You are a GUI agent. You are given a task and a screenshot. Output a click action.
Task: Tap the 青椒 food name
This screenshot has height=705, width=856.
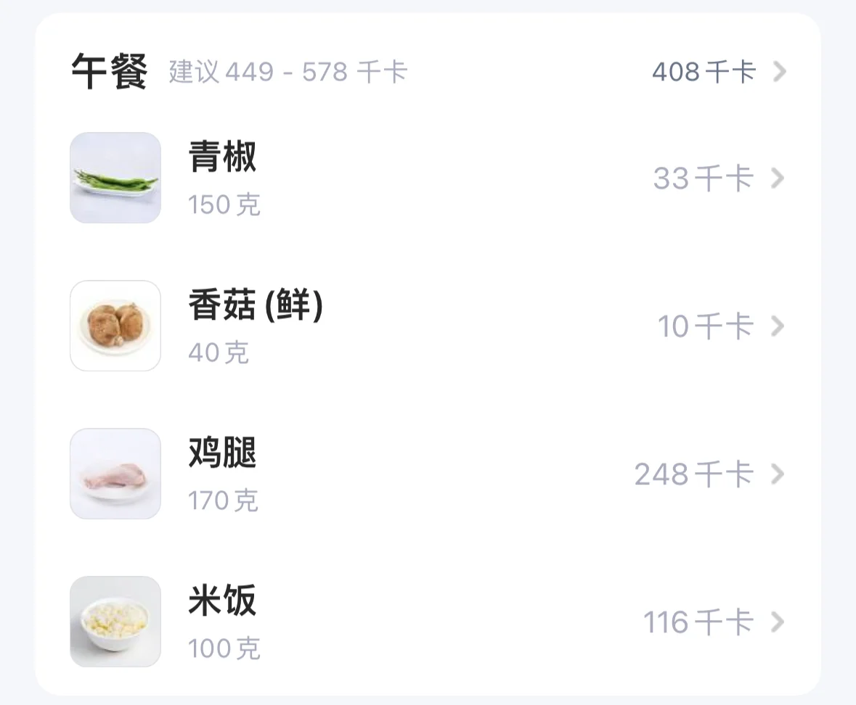[222, 157]
